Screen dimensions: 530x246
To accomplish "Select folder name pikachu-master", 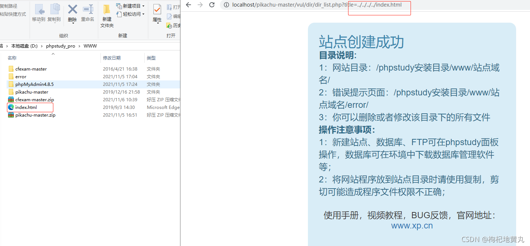I will point(32,92).
